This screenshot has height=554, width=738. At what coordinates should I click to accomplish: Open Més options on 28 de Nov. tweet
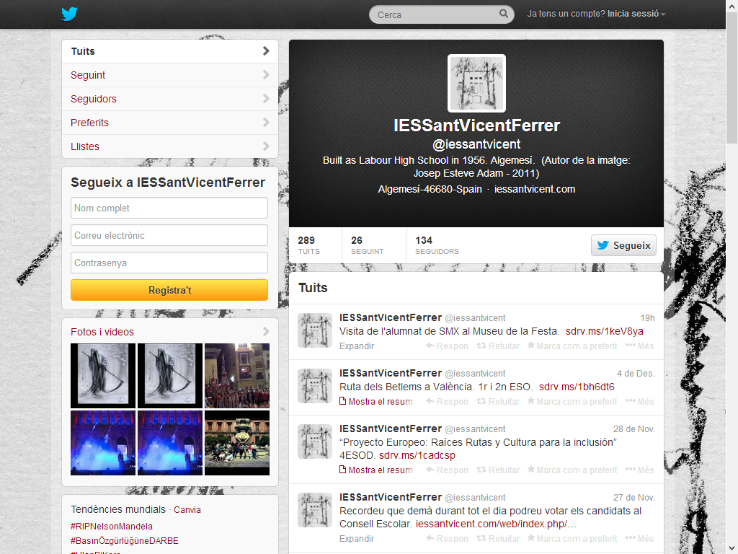640,470
